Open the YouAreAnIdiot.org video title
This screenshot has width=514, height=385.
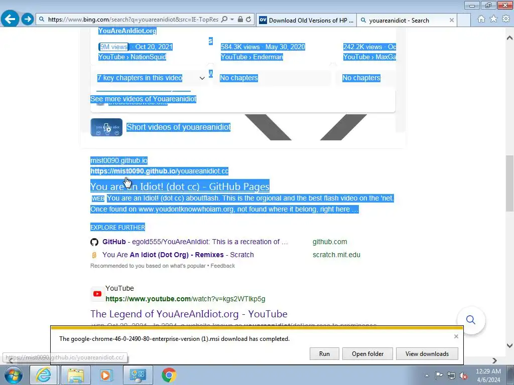pyautogui.click(x=127, y=31)
